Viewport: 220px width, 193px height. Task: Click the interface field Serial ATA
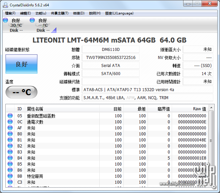(x=111, y=65)
